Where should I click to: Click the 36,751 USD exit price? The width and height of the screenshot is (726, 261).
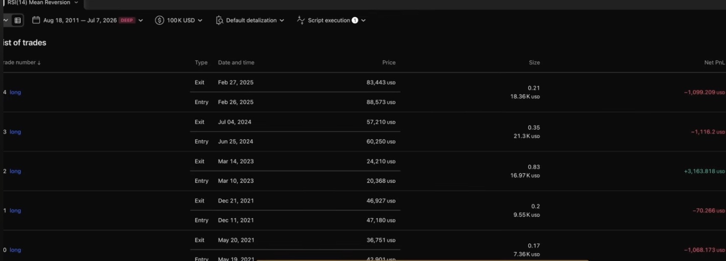pos(381,240)
